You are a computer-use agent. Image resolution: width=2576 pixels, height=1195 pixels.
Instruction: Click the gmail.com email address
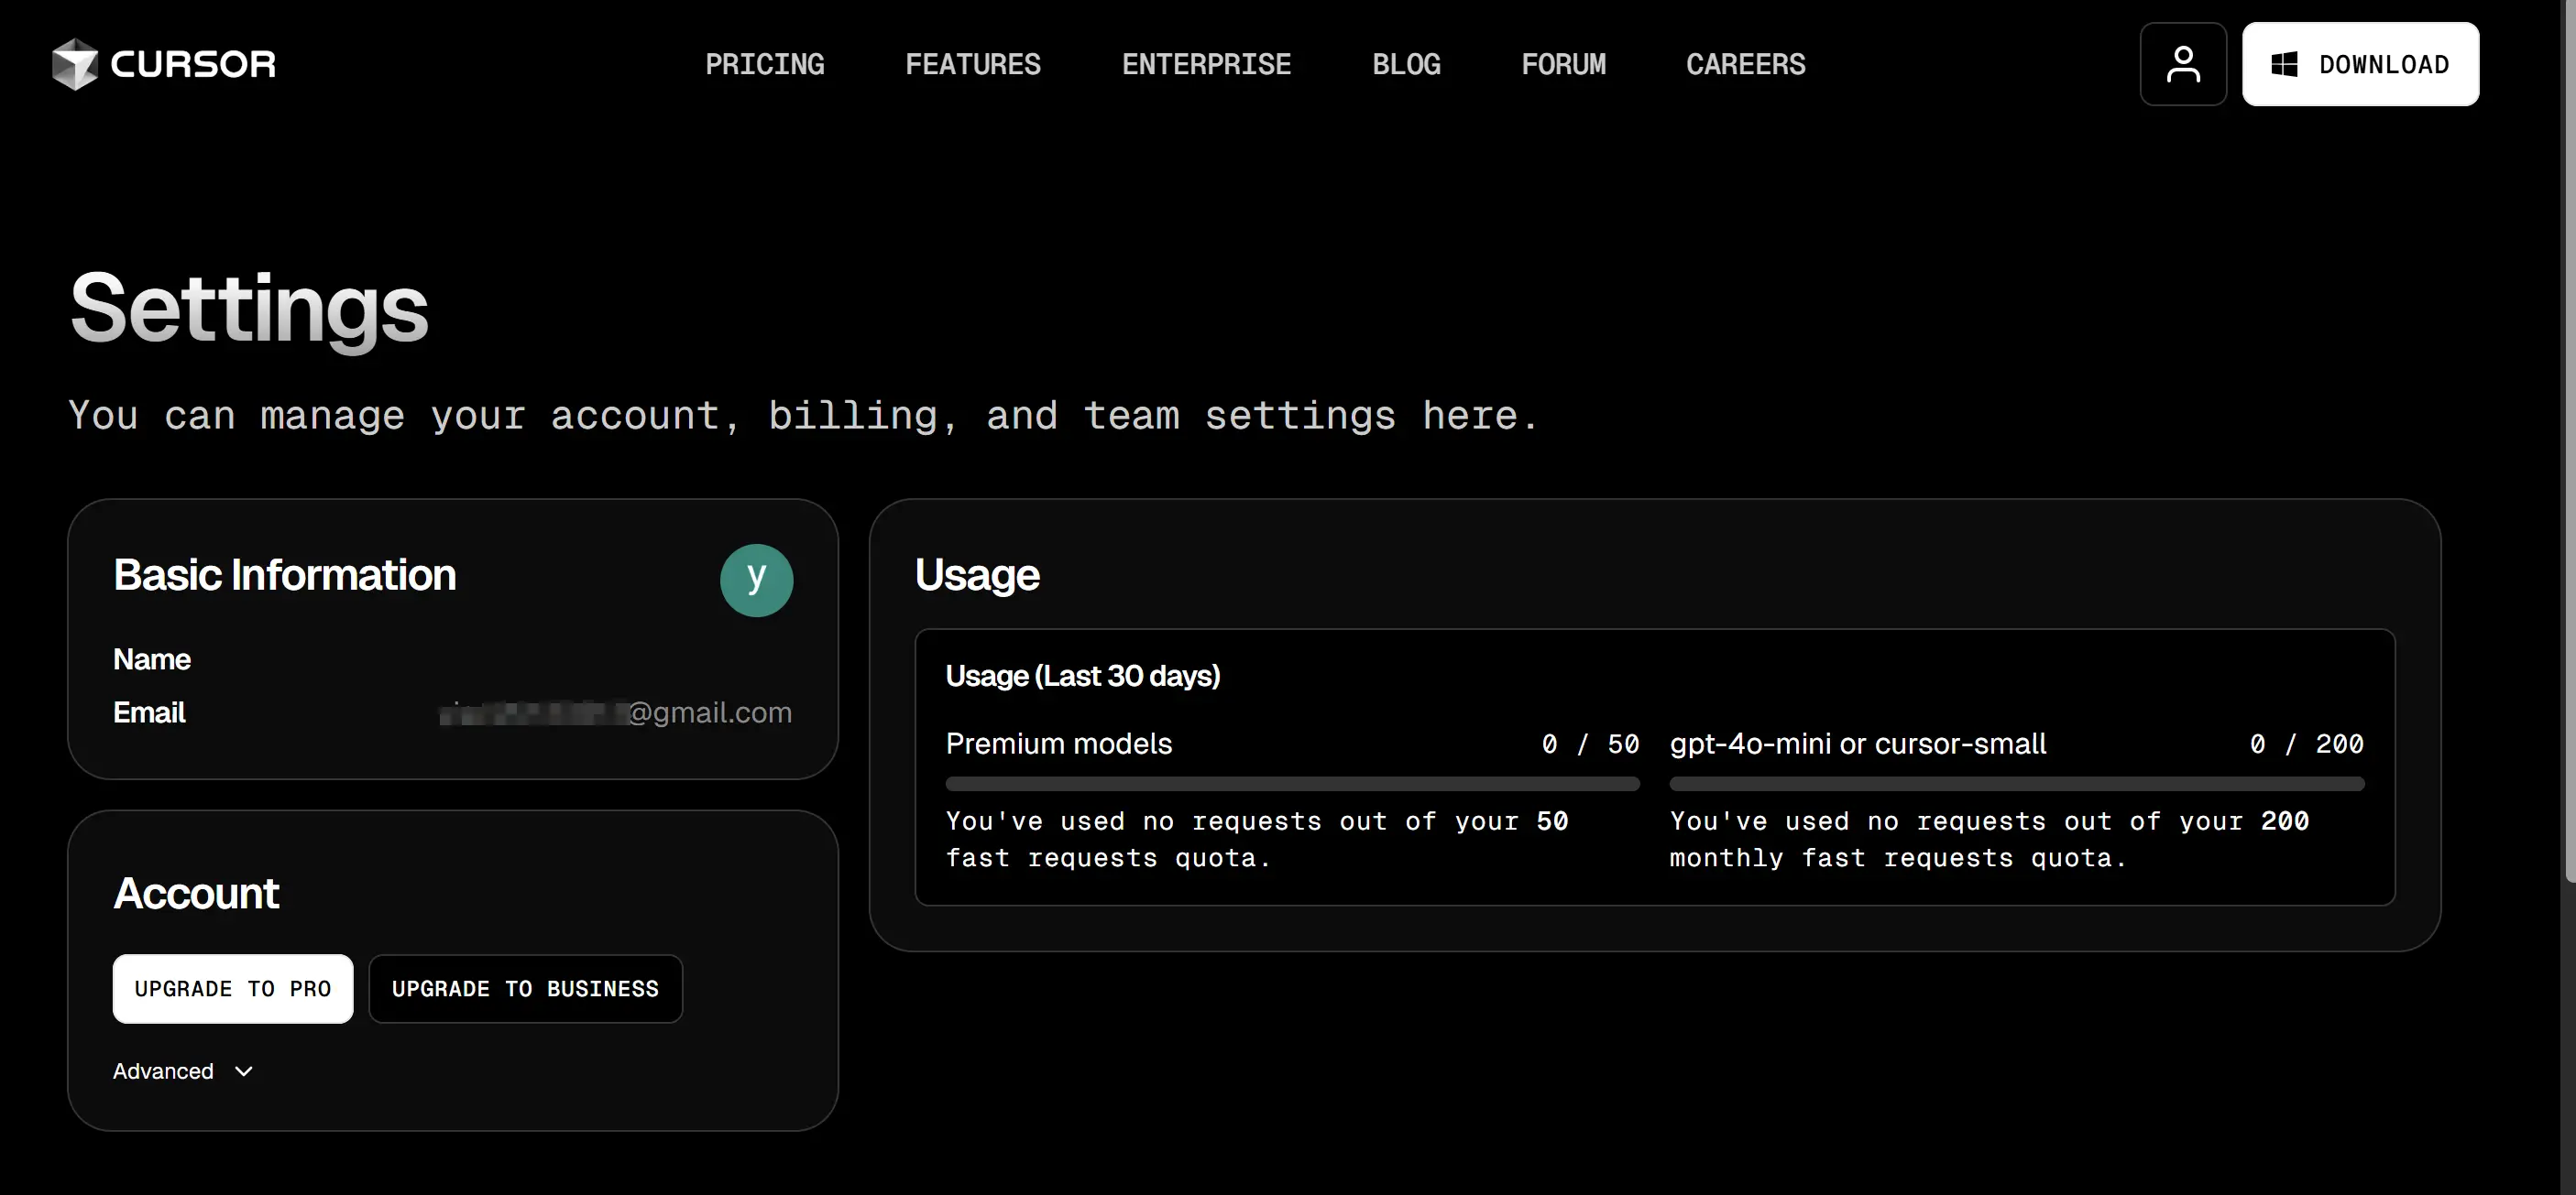tap(616, 712)
